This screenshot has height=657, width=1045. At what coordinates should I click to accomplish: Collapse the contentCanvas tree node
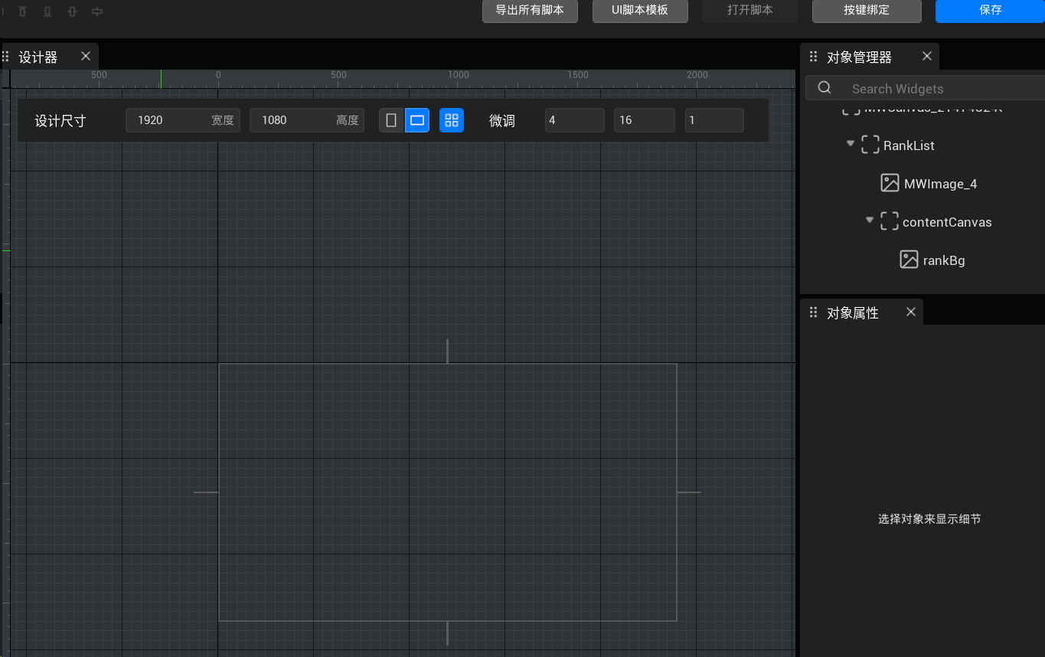point(869,220)
